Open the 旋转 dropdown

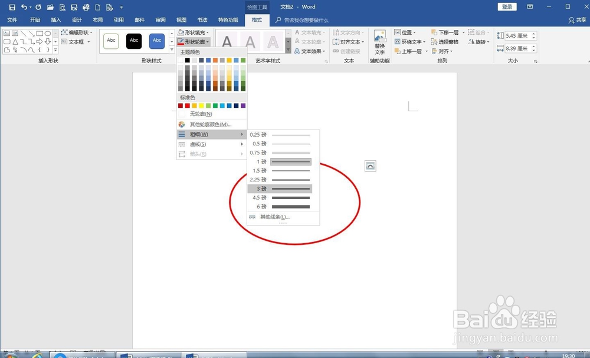pos(478,42)
